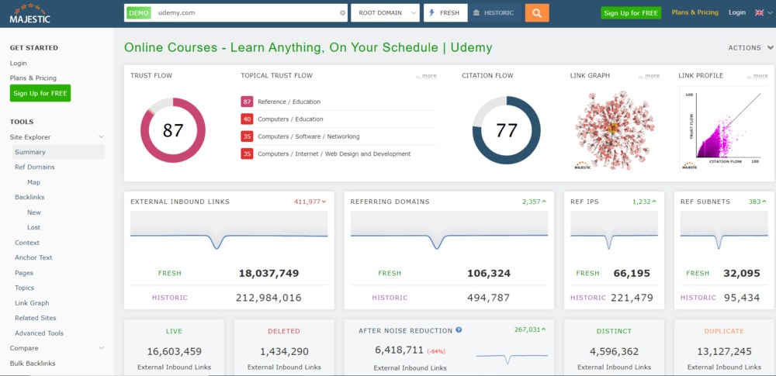The image size is (776, 376).
Task: Click the Duplicate count 13,127,245
Action: pyautogui.click(x=724, y=352)
